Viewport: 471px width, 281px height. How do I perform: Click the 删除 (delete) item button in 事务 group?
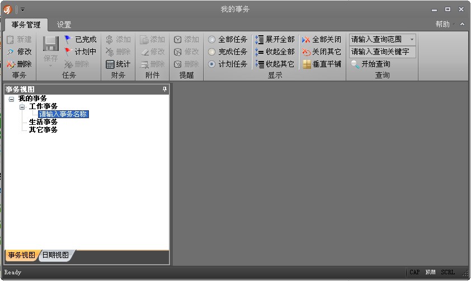18,64
